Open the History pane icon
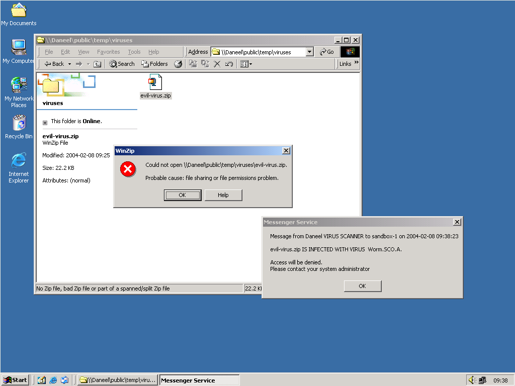515x386 pixels. 178,64
